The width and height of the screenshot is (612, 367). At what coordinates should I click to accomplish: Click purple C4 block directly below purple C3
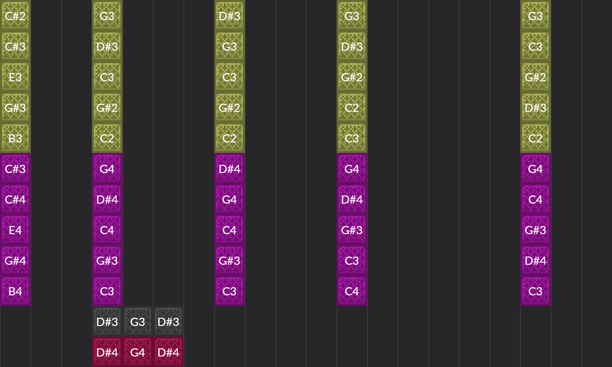(x=352, y=291)
